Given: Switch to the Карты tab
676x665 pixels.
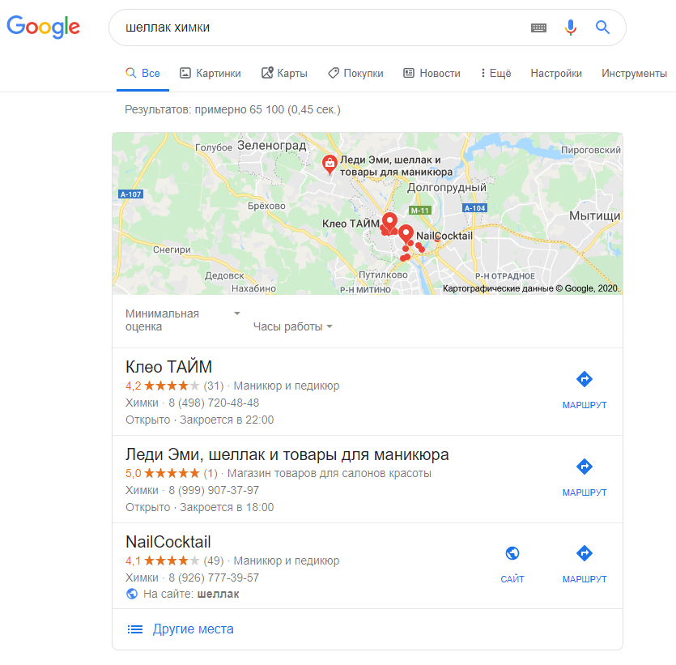Looking at the screenshot, I should coord(284,74).
